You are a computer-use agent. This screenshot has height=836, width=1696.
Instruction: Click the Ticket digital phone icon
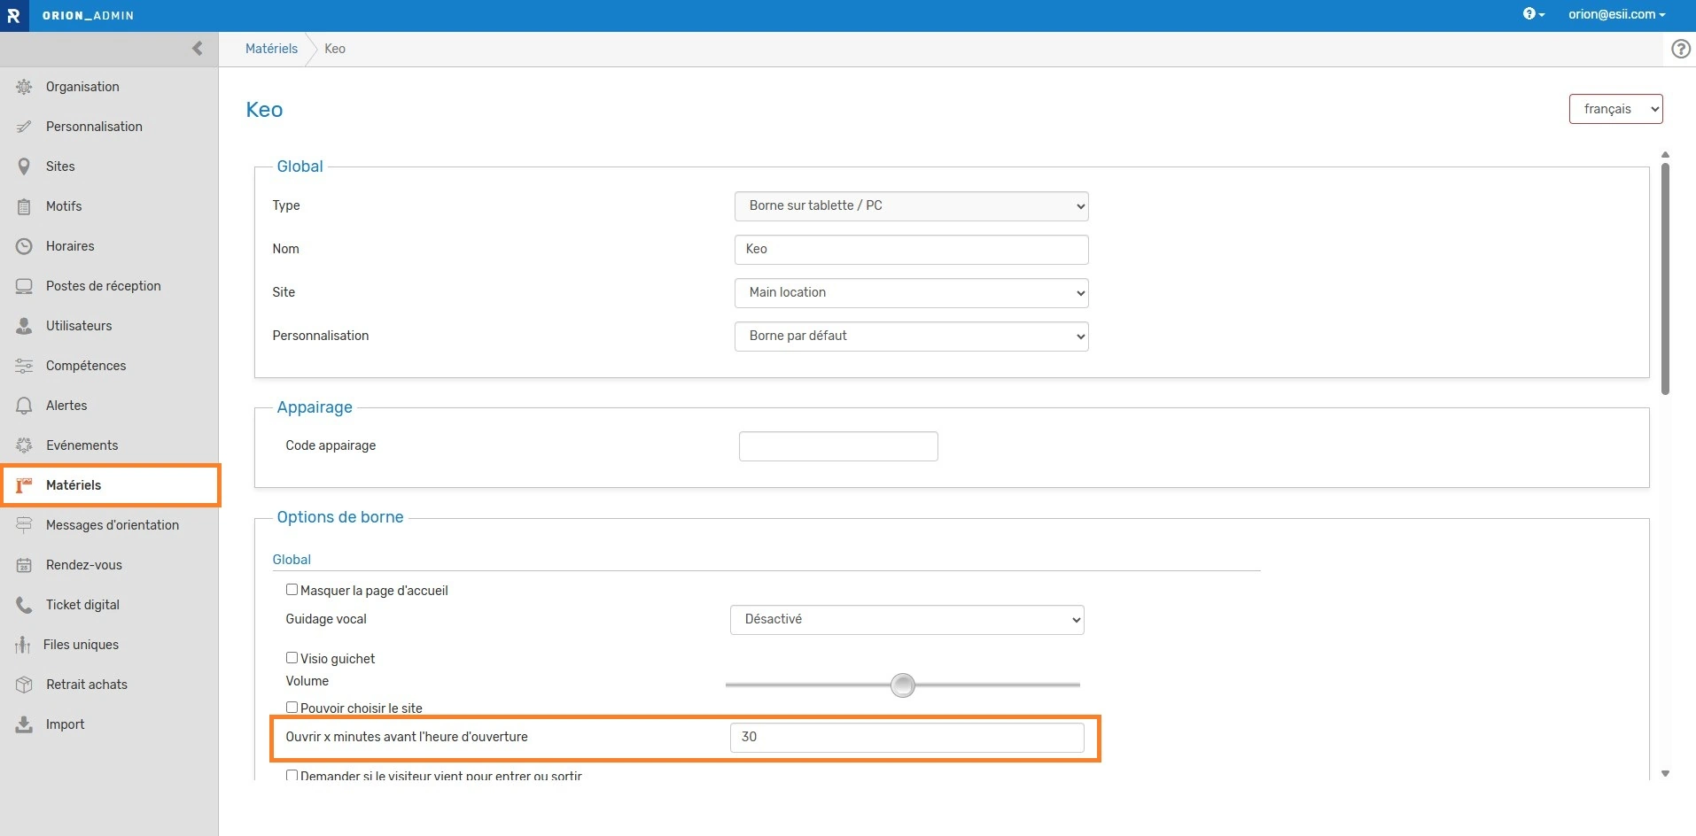[x=24, y=605]
